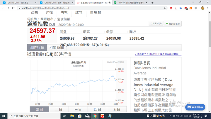
Task: Select the 即時行情 tab
Action: click(37, 48)
